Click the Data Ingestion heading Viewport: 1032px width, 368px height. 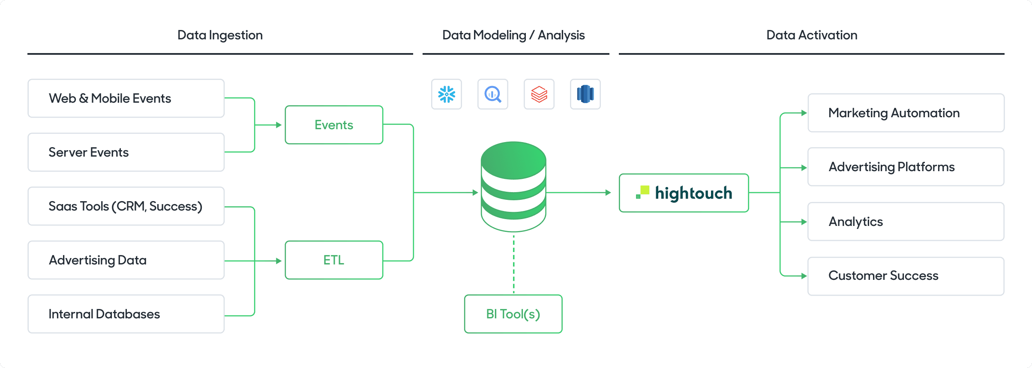pyautogui.click(x=220, y=35)
